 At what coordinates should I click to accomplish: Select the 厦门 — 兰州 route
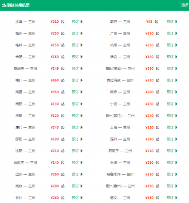tap(25, 127)
